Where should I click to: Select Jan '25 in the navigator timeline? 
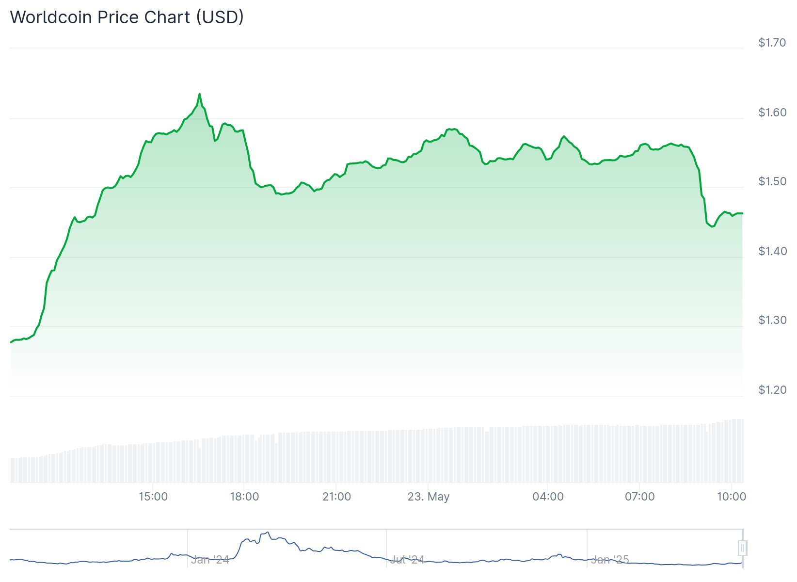610,560
